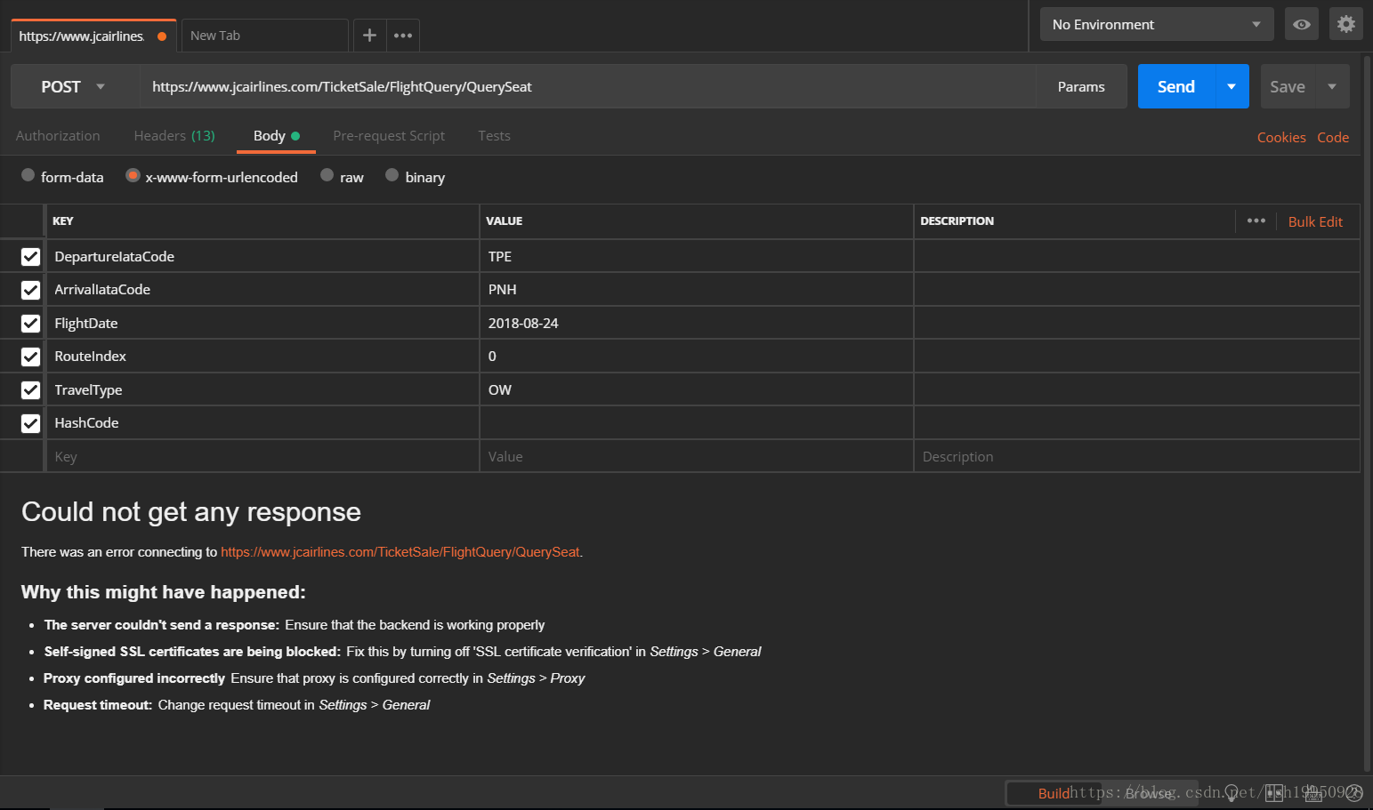This screenshot has height=810, width=1373.
Task: Toggle two-pane view icon in status bar
Action: [1273, 792]
